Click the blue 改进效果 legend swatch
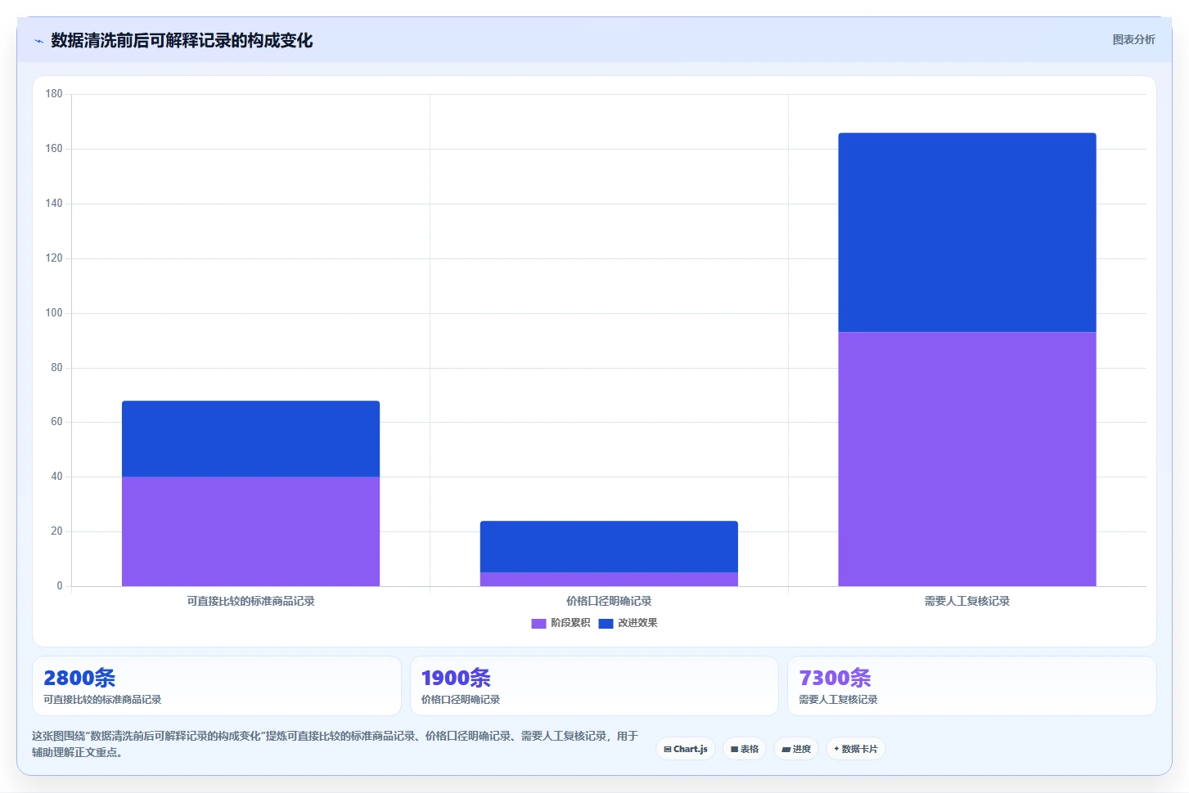The width and height of the screenshot is (1189, 793). coord(606,624)
